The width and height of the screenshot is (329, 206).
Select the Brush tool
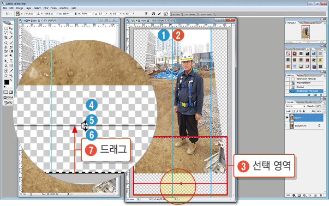tap(11, 43)
